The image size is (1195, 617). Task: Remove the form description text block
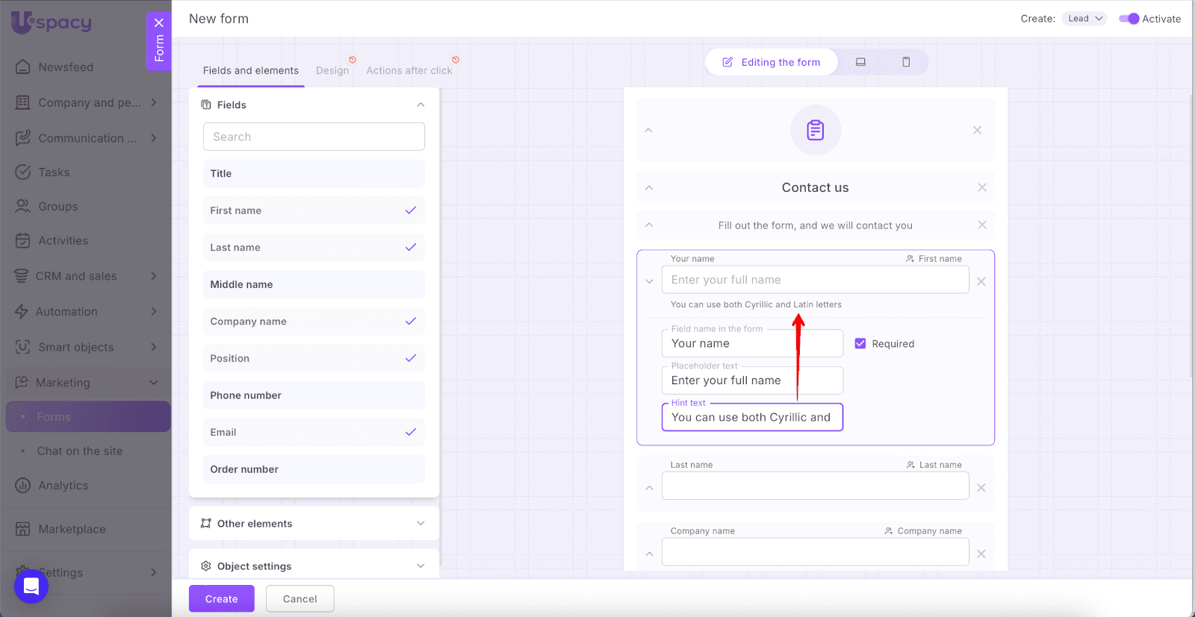click(982, 225)
